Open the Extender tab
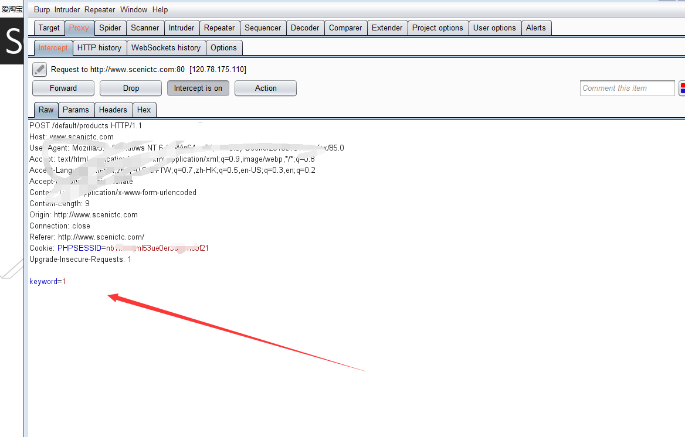Image resolution: width=685 pixels, height=437 pixels. (387, 28)
